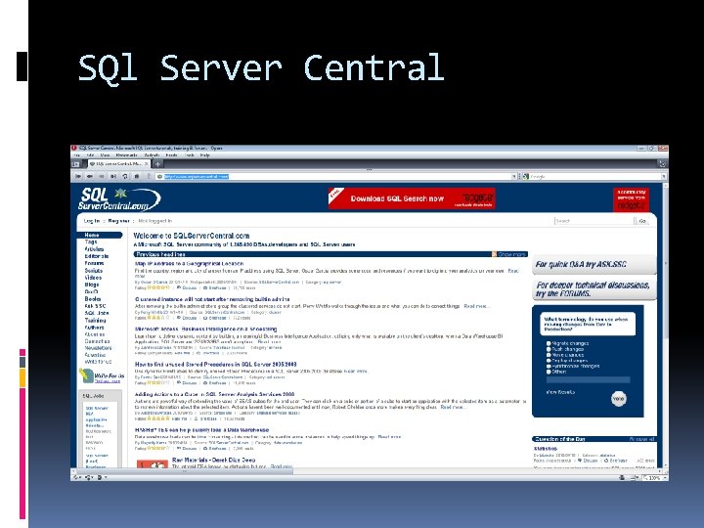The image size is (704, 528).
Task: Click the Fast Forward navigation button
Action: tap(113, 176)
